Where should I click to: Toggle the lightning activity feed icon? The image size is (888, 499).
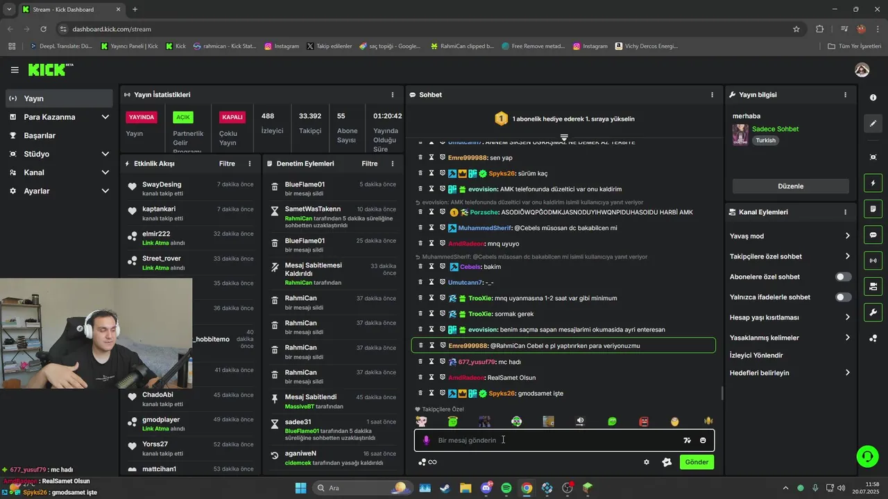(x=873, y=184)
